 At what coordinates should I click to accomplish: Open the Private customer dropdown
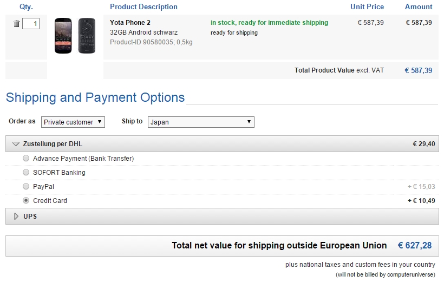coord(73,122)
